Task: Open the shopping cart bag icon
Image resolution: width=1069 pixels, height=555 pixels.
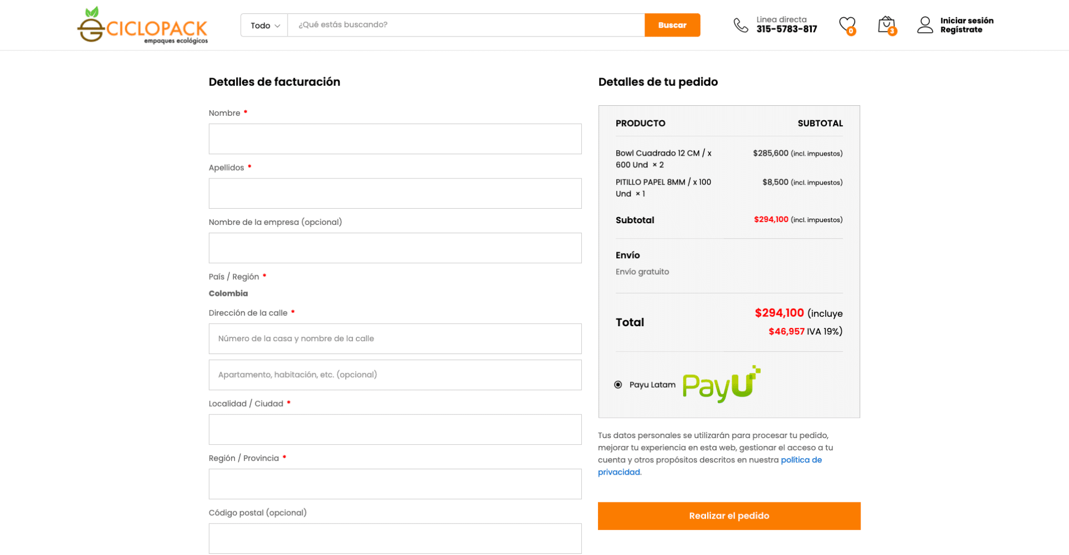Action: coord(887,25)
